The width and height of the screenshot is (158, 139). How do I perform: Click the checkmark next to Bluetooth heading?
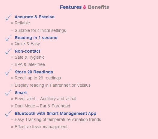click(x=8, y=114)
